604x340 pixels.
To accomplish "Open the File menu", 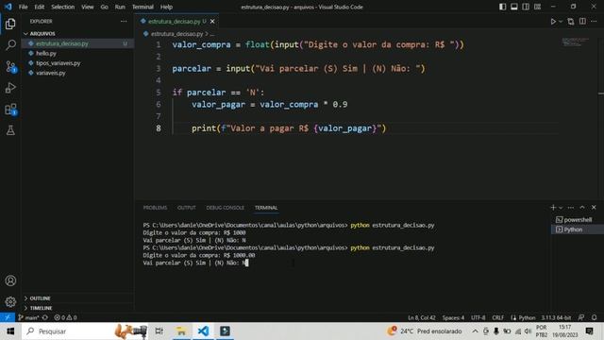I will (23, 7).
